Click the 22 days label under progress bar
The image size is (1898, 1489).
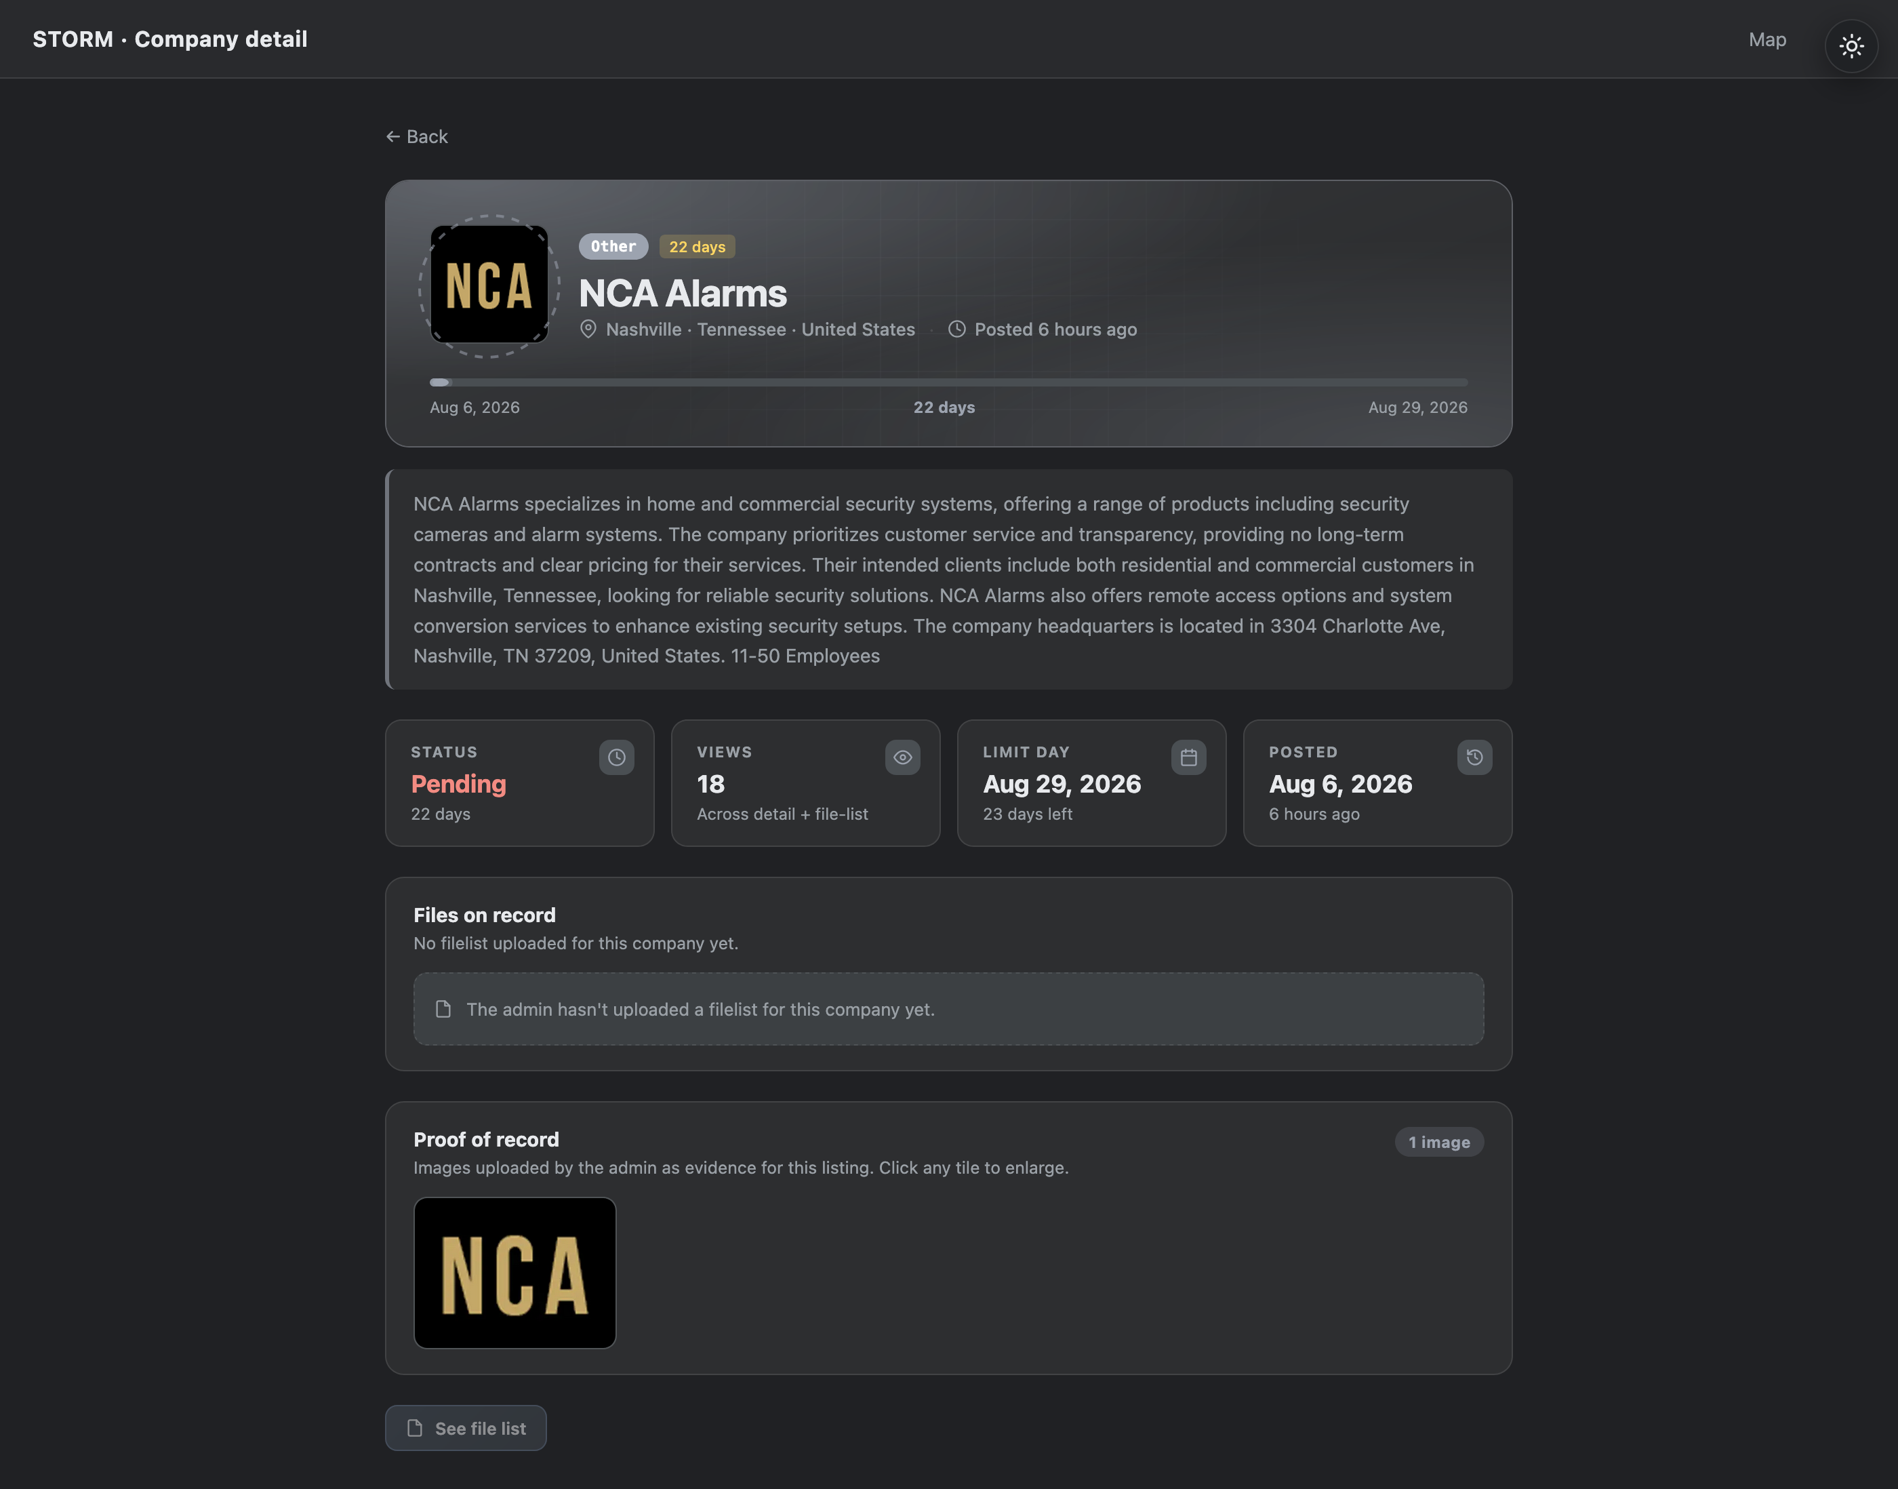pos(944,407)
